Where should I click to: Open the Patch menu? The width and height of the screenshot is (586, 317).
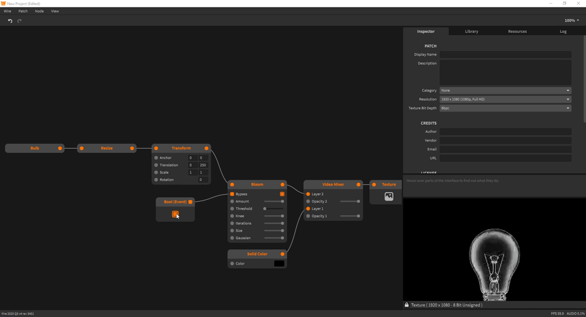point(23,11)
